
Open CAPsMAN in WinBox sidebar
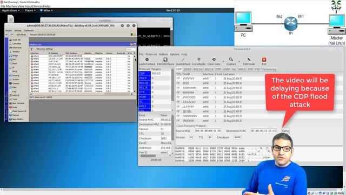17,44
